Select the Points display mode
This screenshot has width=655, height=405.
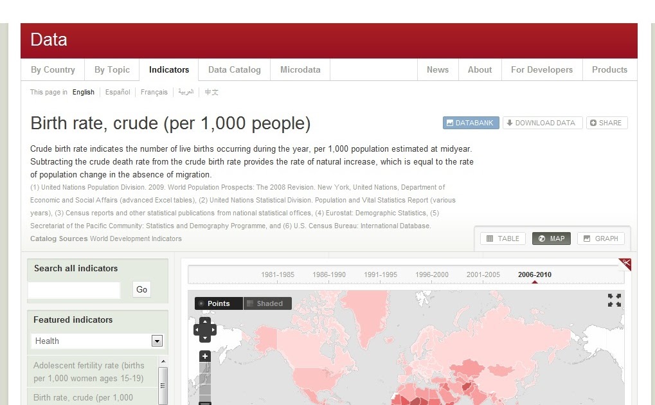[219, 303]
